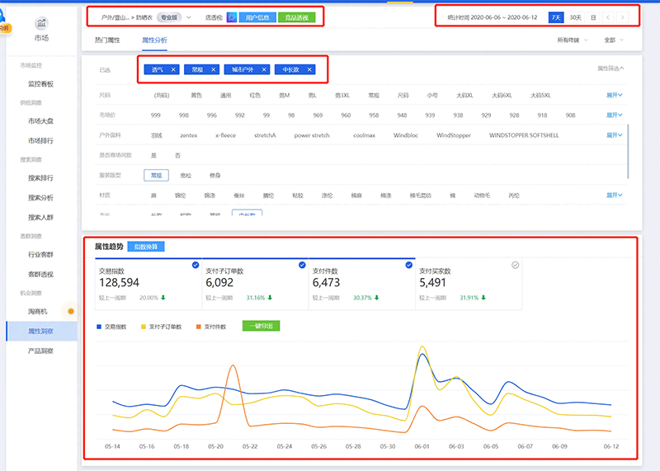The height and width of the screenshot is (471, 660).
Task: Toggle the 交易指数 metric checkbox
Action: click(195, 265)
